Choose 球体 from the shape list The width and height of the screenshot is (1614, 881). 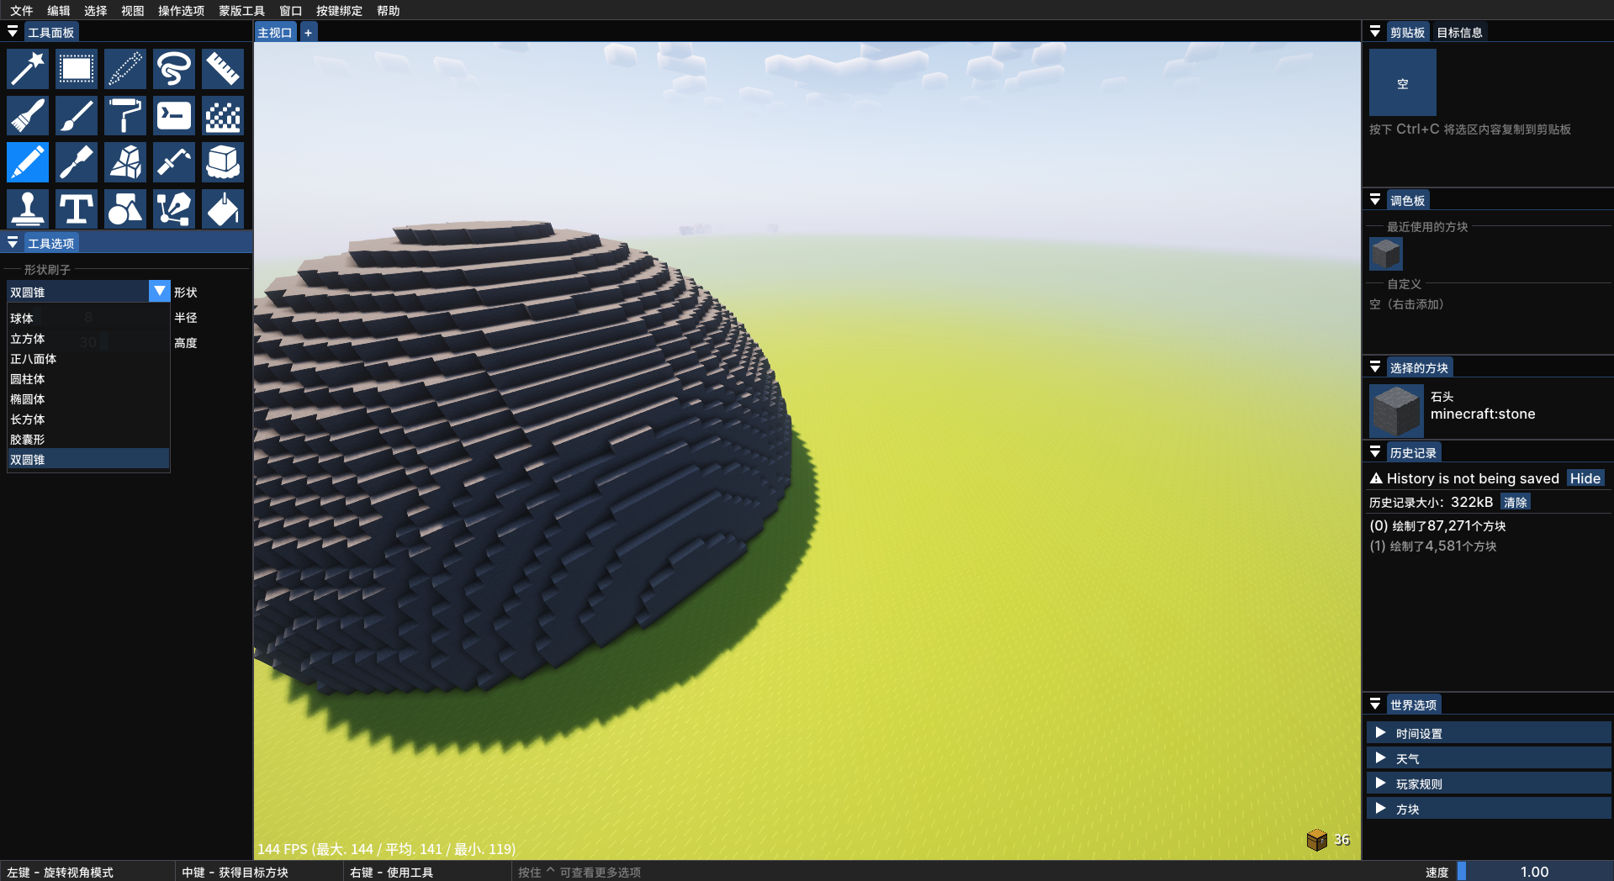click(88, 318)
